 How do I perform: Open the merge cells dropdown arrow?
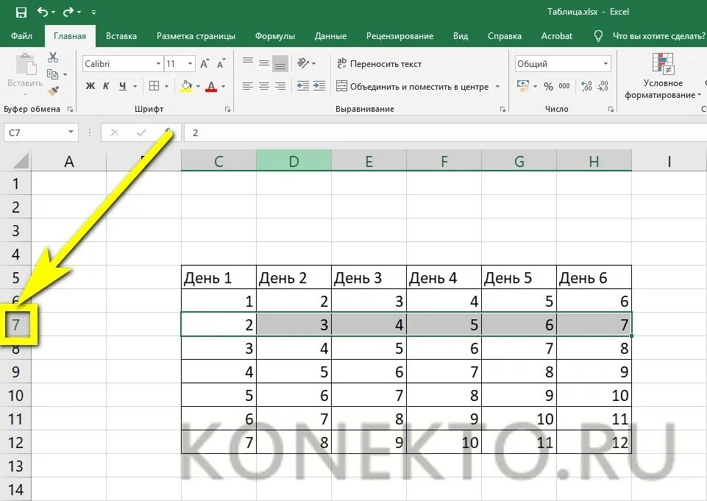click(x=498, y=86)
